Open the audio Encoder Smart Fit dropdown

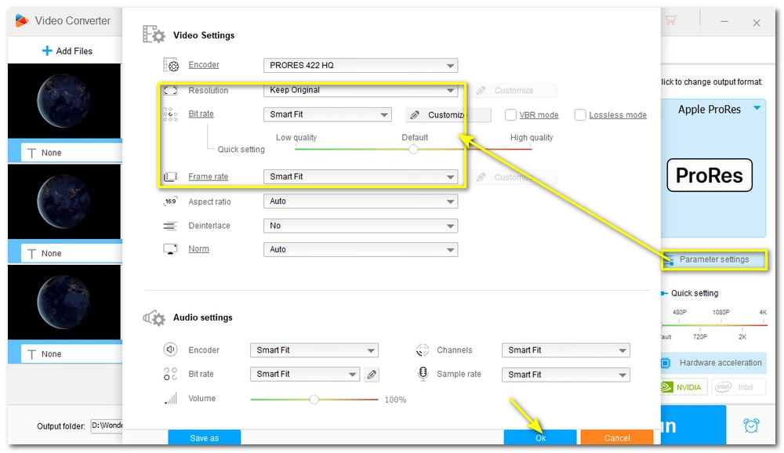(x=314, y=350)
